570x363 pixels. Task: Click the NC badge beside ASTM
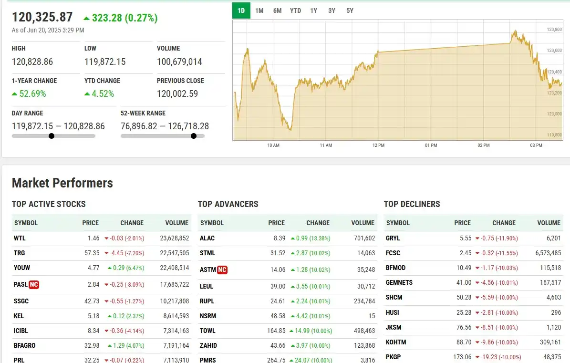tap(222, 270)
